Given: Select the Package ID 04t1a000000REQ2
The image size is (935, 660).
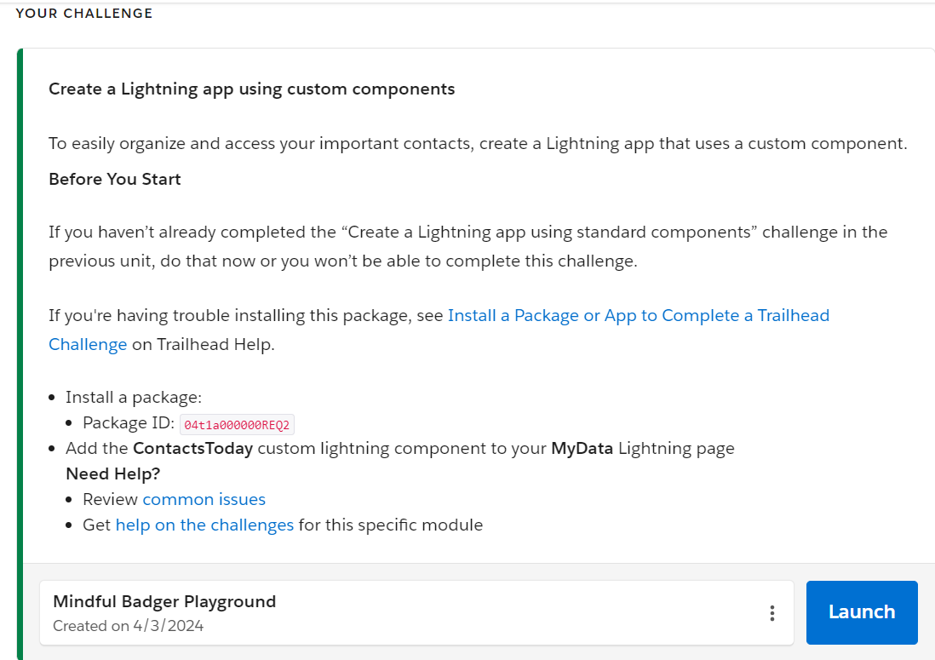Looking at the screenshot, I should [x=237, y=423].
